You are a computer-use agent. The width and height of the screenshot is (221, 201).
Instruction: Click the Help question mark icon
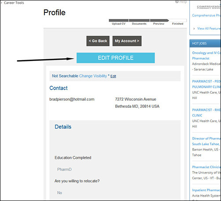177,2
